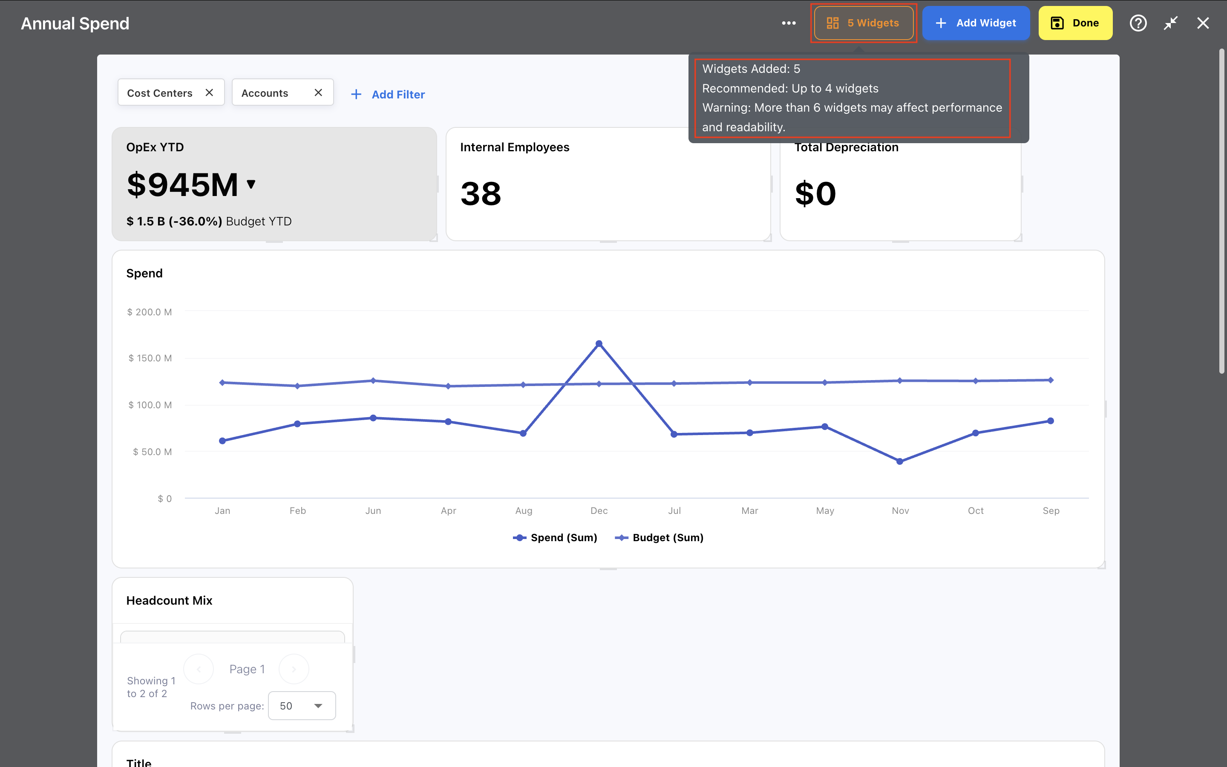The image size is (1227, 767).
Task: Click the Annual Spend dashboard title
Action: click(75, 23)
